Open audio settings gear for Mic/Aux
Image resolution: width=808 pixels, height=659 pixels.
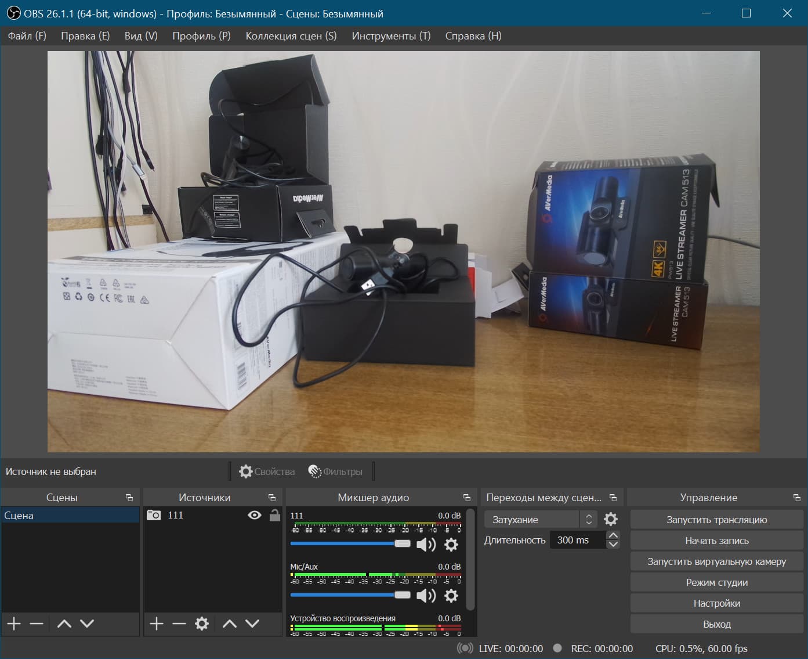coord(451,595)
